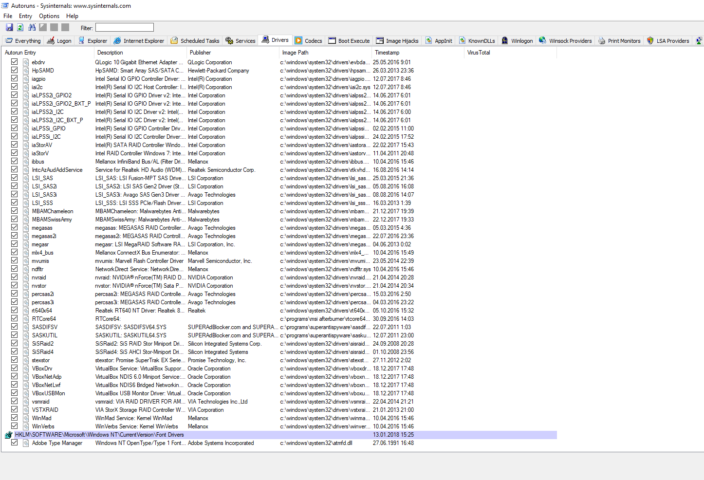Click the Hewlett-Packard Company publisher cell

click(x=218, y=71)
